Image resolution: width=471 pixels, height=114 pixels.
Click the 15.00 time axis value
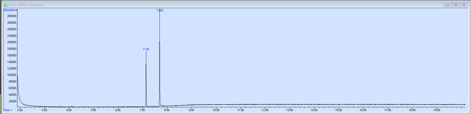(338, 110)
